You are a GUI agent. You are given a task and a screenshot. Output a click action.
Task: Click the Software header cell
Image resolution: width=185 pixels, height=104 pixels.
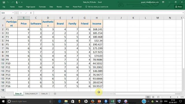point(36,24)
